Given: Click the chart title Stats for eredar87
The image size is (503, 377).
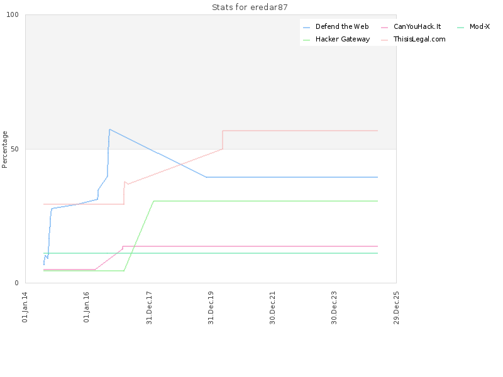Looking at the screenshot, I should pos(250,7).
